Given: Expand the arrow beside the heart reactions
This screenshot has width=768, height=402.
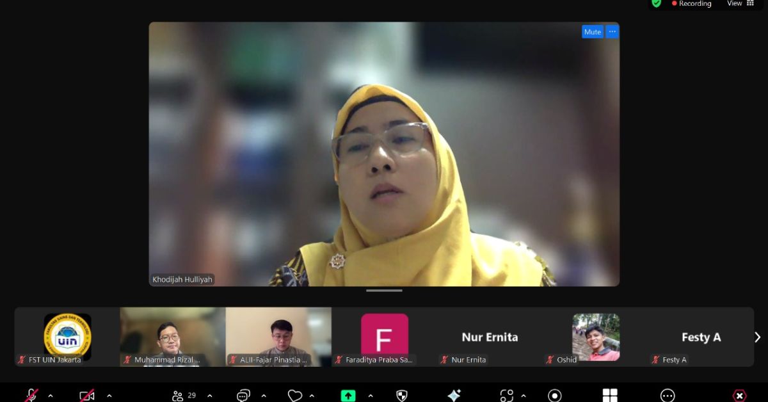Looking at the screenshot, I should click(x=312, y=396).
